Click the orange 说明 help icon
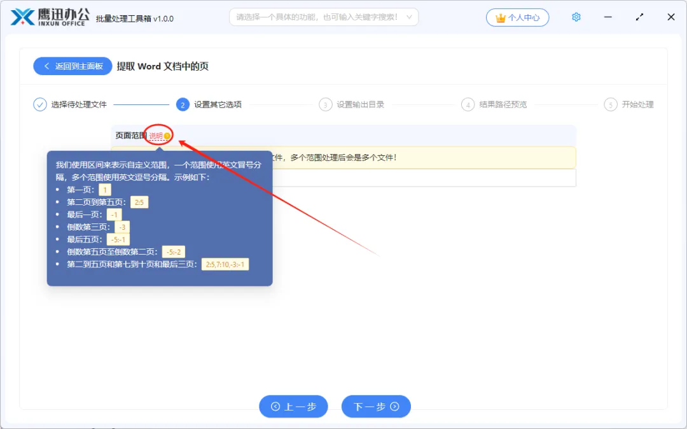 click(x=167, y=136)
